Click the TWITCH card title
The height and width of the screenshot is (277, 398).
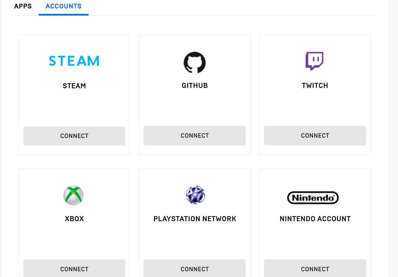coord(315,86)
